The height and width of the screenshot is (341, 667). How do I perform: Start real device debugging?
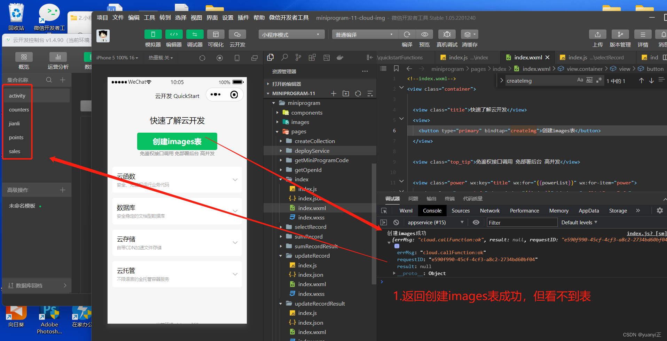[447, 34]
